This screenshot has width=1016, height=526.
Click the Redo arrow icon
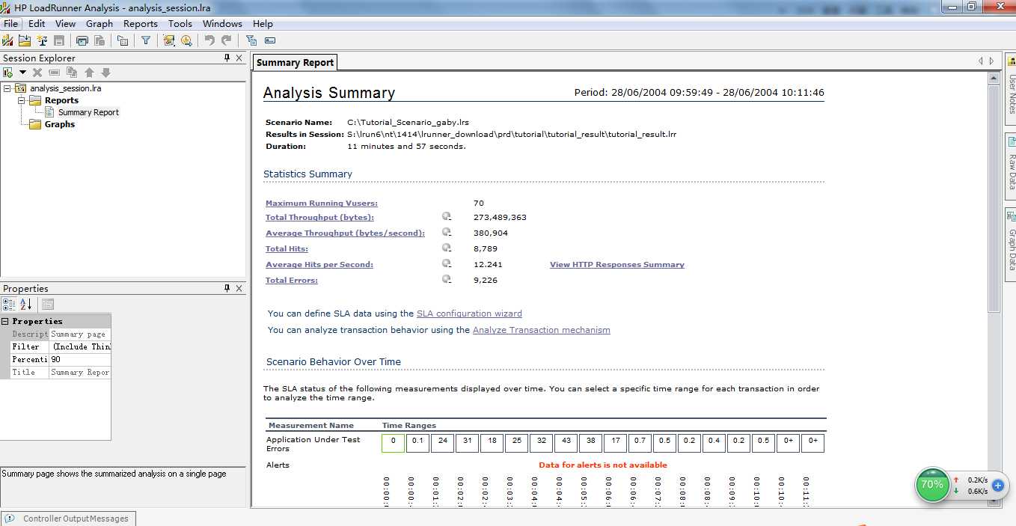[x=226, y=40]
